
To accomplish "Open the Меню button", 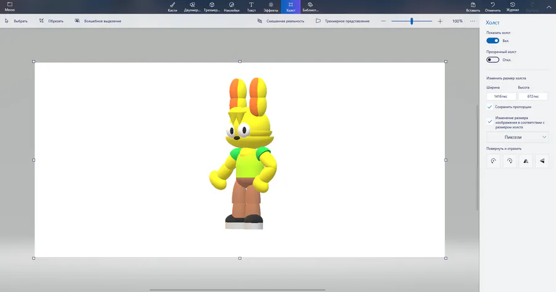I will click(9, 7).
